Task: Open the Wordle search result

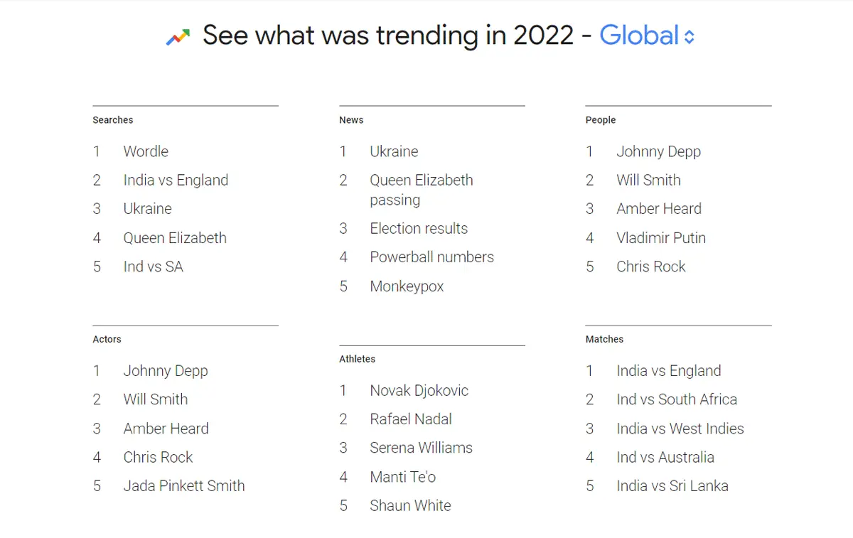Action: coord(146,151)
